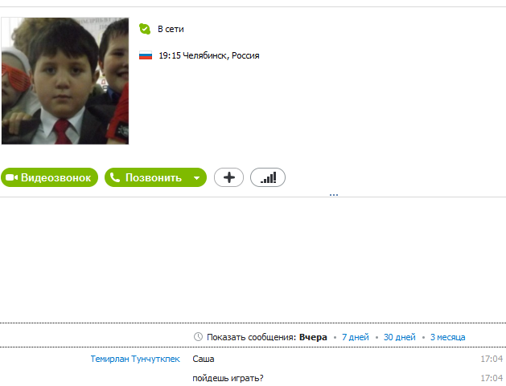
Task: Click the contact's profile picture
Action: [65, 81]
